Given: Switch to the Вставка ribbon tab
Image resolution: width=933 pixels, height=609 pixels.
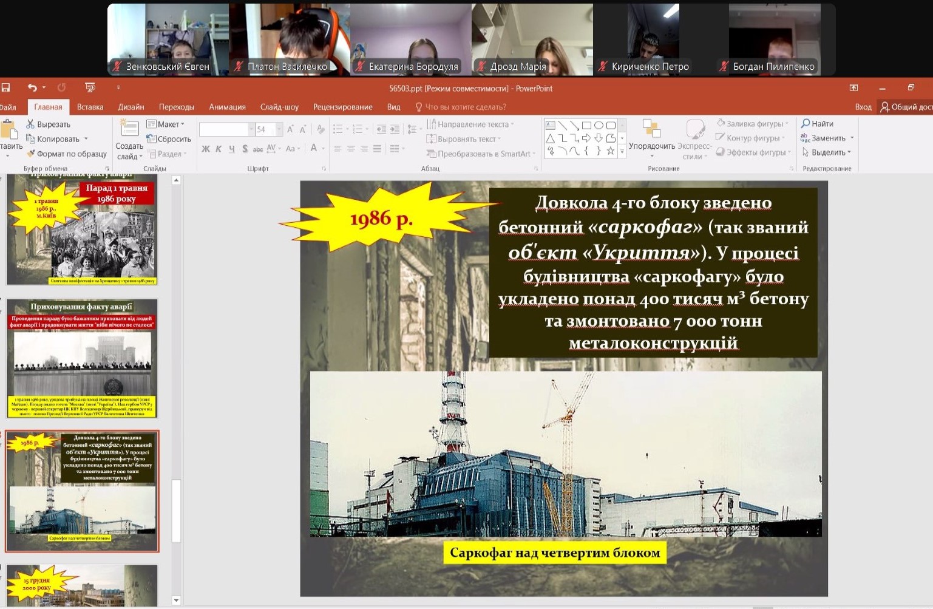Looking at the screenshot, I should pyautogui.click(x=90, y=107).
